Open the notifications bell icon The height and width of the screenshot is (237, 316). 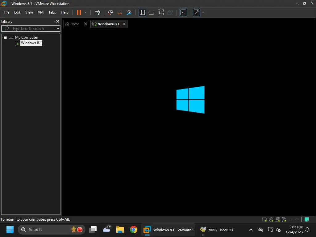click(307, 230)
